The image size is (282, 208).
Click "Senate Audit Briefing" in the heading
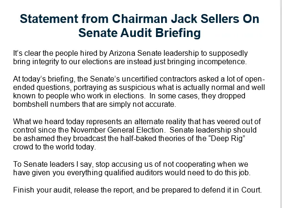(141, 33)
